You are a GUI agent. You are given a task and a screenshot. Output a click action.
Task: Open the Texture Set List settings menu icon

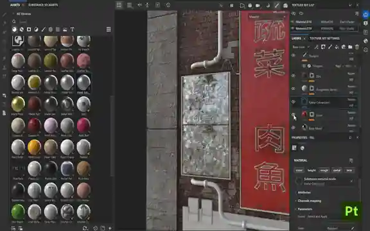pyautogui.click(x=357, y=13)
